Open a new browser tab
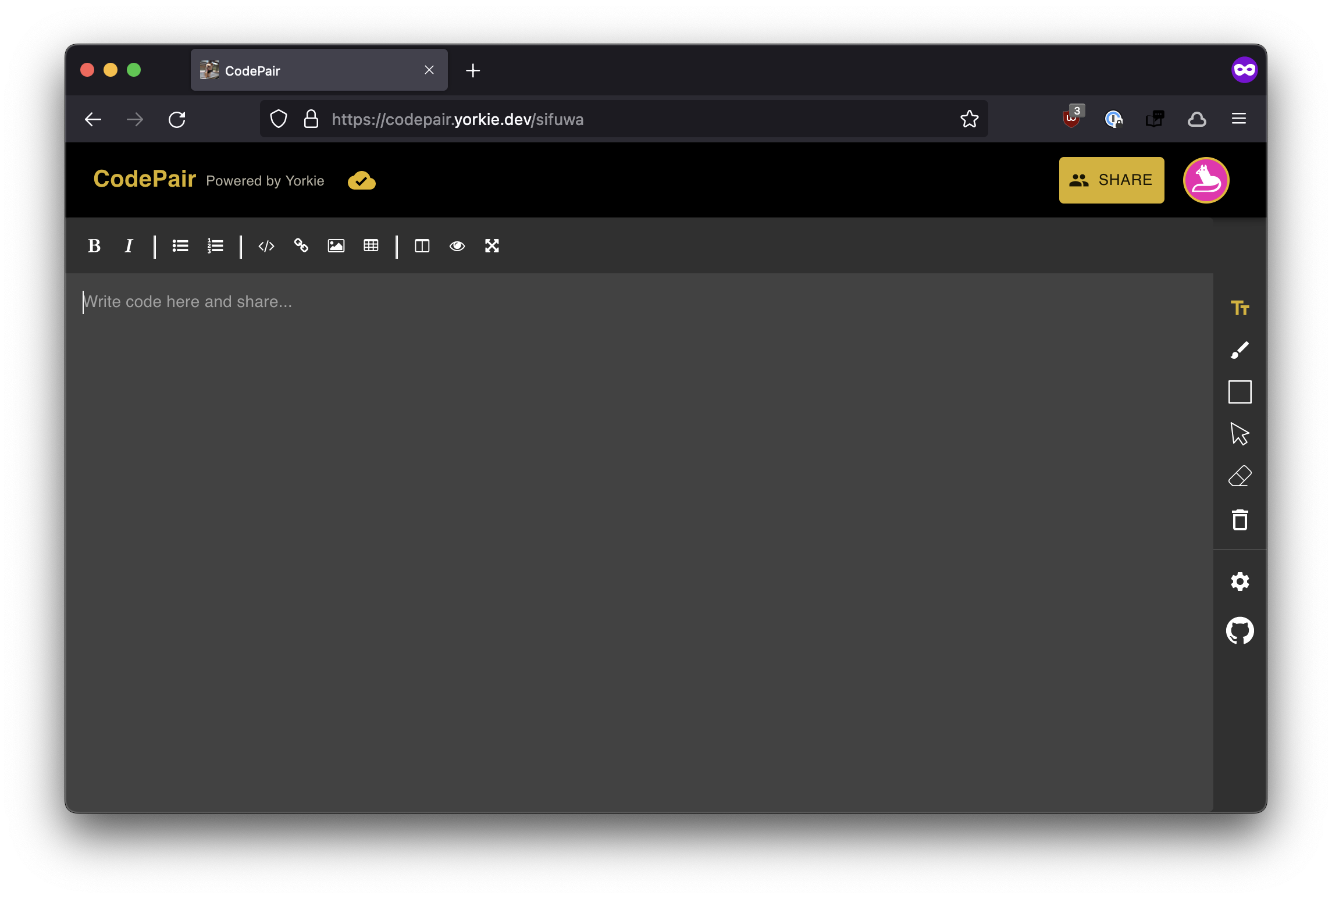The height and width of the screenshot is (899, 1332). point(473,70)
